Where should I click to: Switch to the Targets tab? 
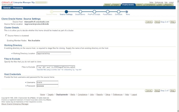coord(116,5)
